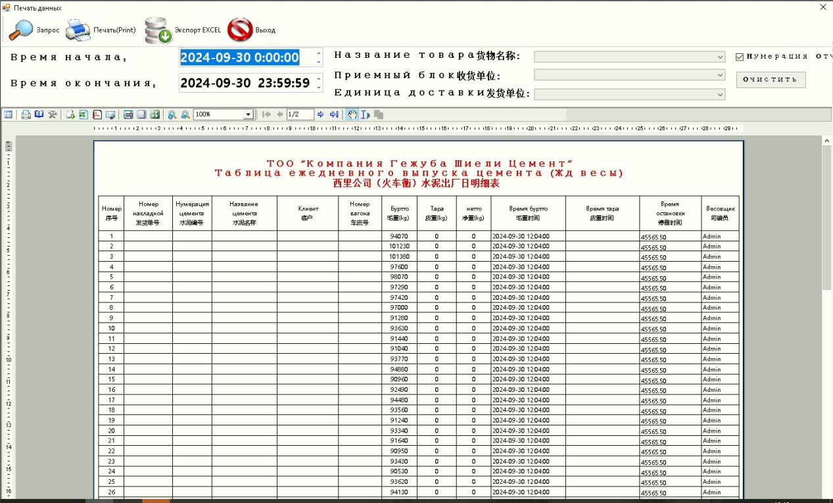Screen dimensions: 833x503
Task: Increase start time with up spinner
Action: pyautogui.click(x=319, y=54)
